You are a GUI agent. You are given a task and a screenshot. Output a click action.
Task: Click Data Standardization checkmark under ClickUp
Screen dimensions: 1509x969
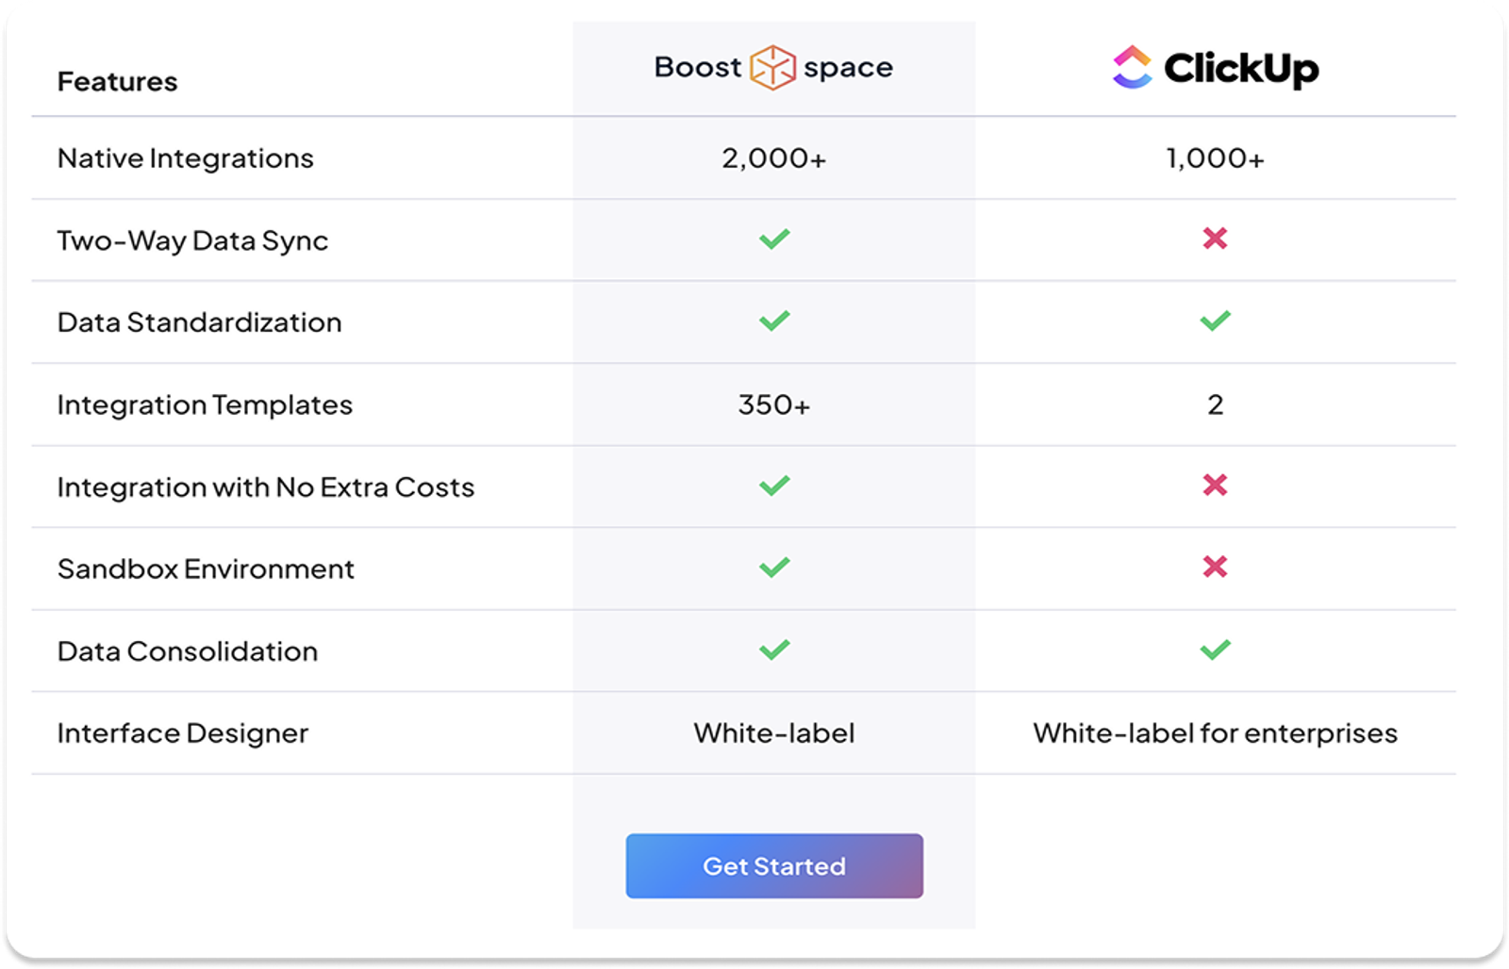1217,321
